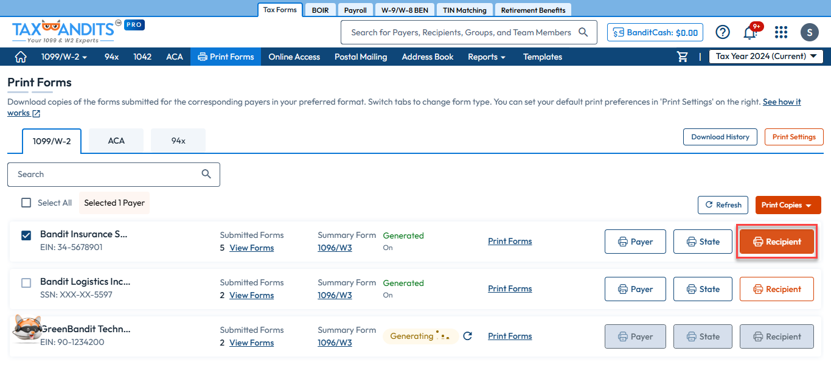Image resolution: width=831 pixels, height=390 pixels.
Task: Click the refresh icon next to Generating status
Action: coord(467,336)
